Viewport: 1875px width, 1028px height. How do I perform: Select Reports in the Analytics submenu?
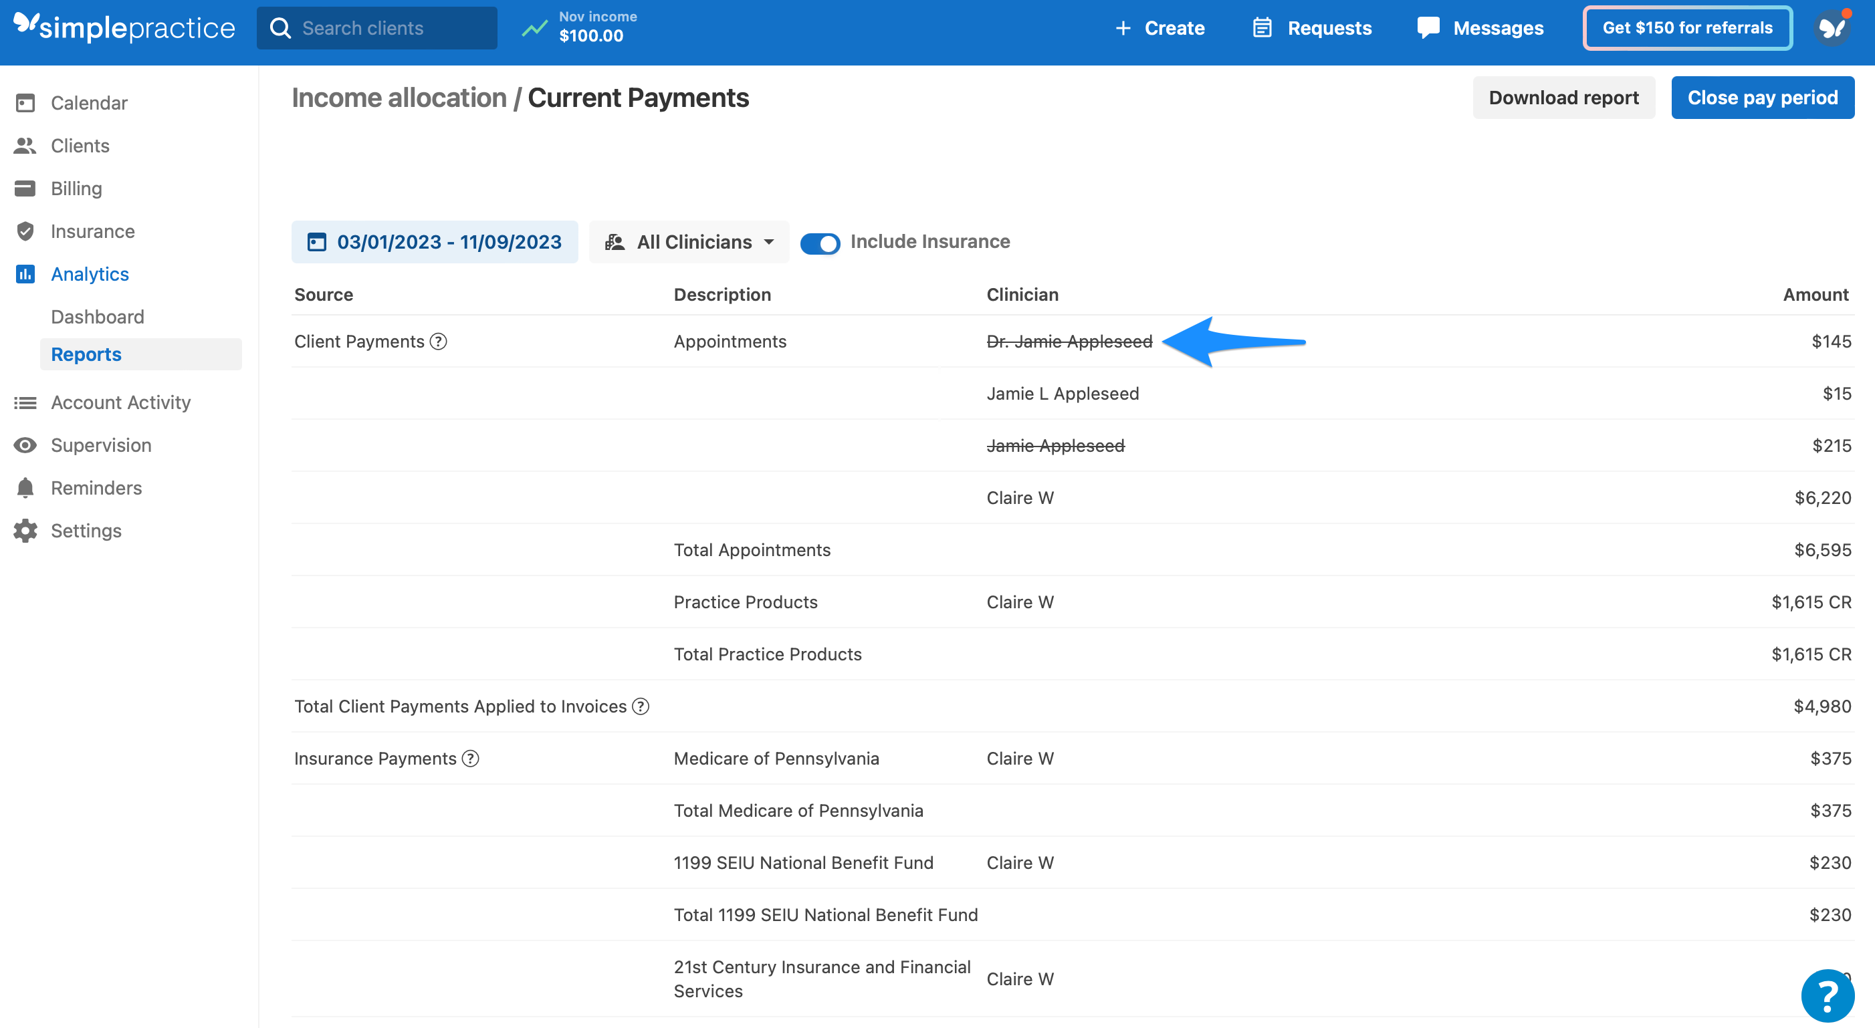86,354
